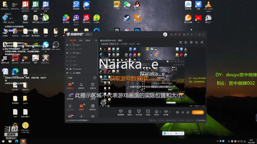The image size is (257, 144).
Task: Click the orange 关闭直播 button
Action: point(198,112)
